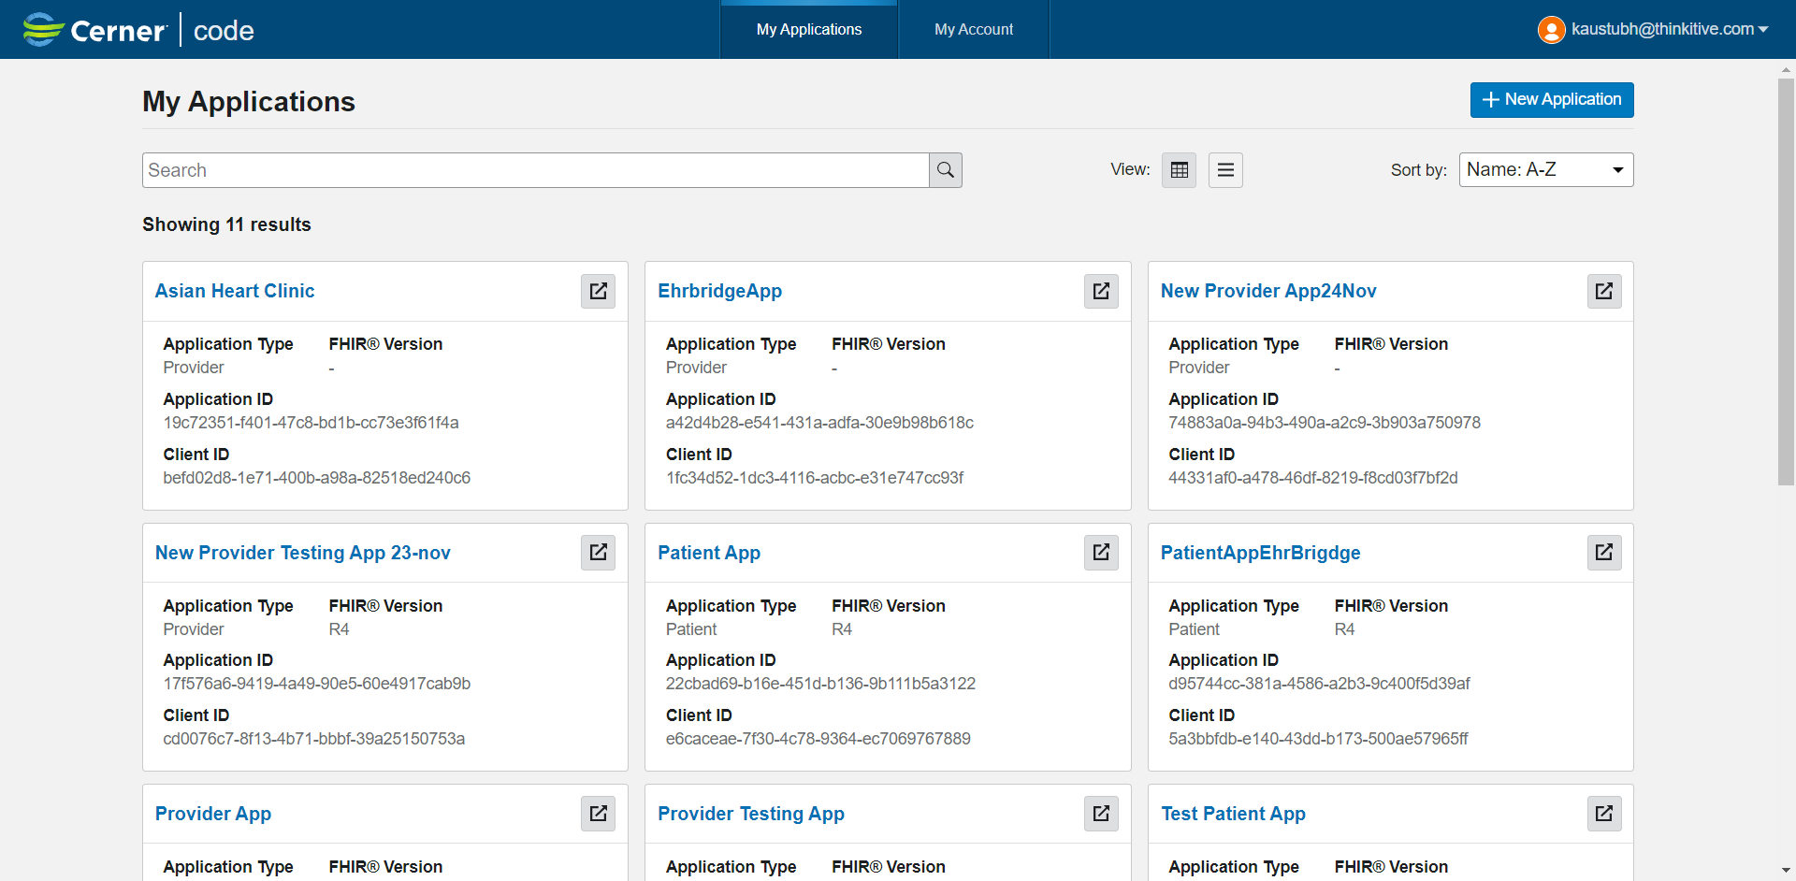This screenshot has width=1796, height=881.
Task: Click the scrollbar up arrow
Action: click(x=1786, y=68)
